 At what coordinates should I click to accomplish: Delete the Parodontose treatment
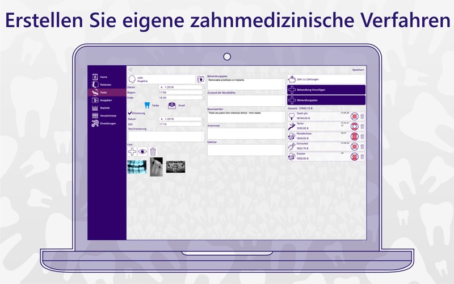(x=362, y=136)
